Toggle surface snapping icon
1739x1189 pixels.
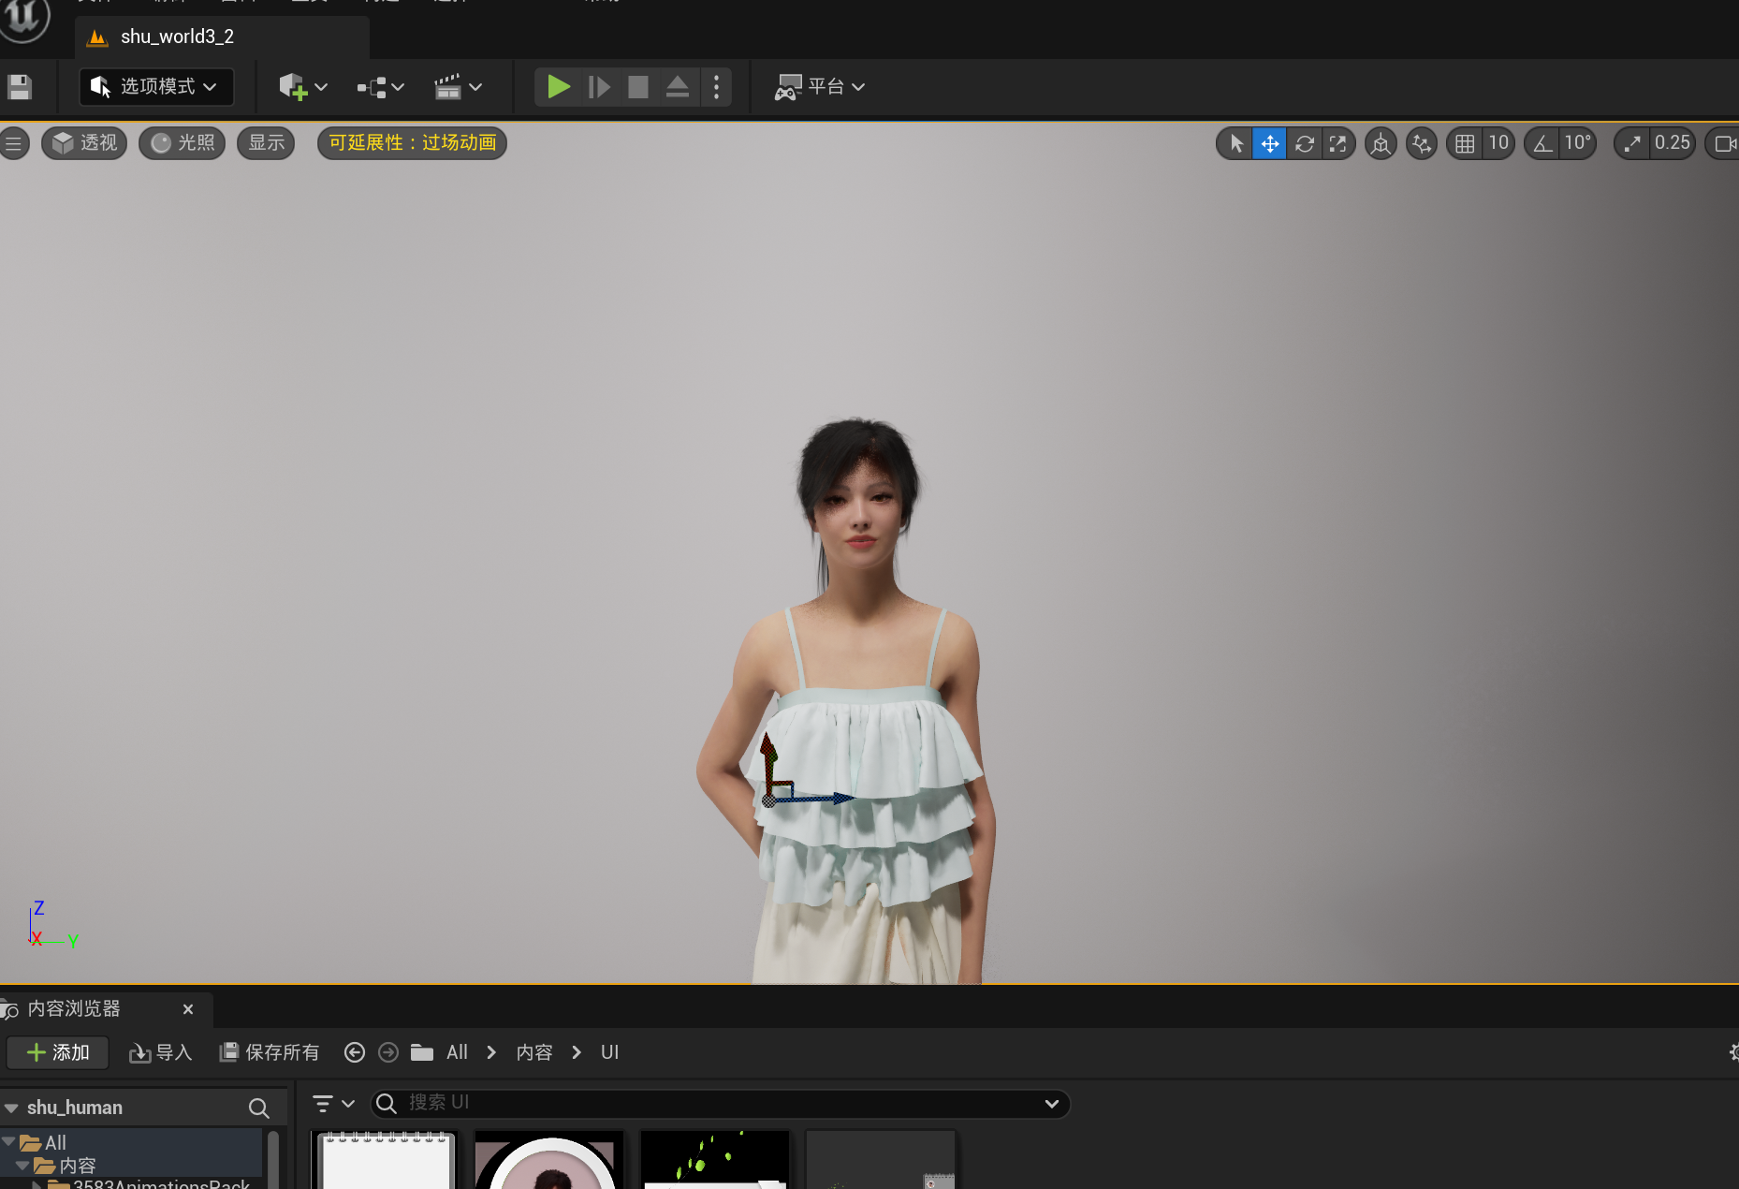tap(1422, 143)
